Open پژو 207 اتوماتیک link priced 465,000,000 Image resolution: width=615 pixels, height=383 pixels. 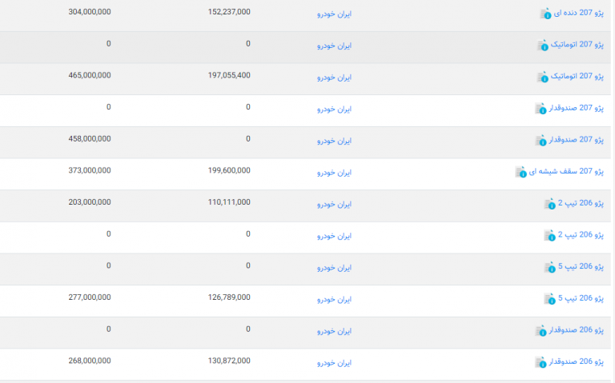(577, 77)
